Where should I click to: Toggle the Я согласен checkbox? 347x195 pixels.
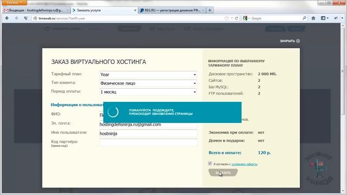(x=210, y=164)
